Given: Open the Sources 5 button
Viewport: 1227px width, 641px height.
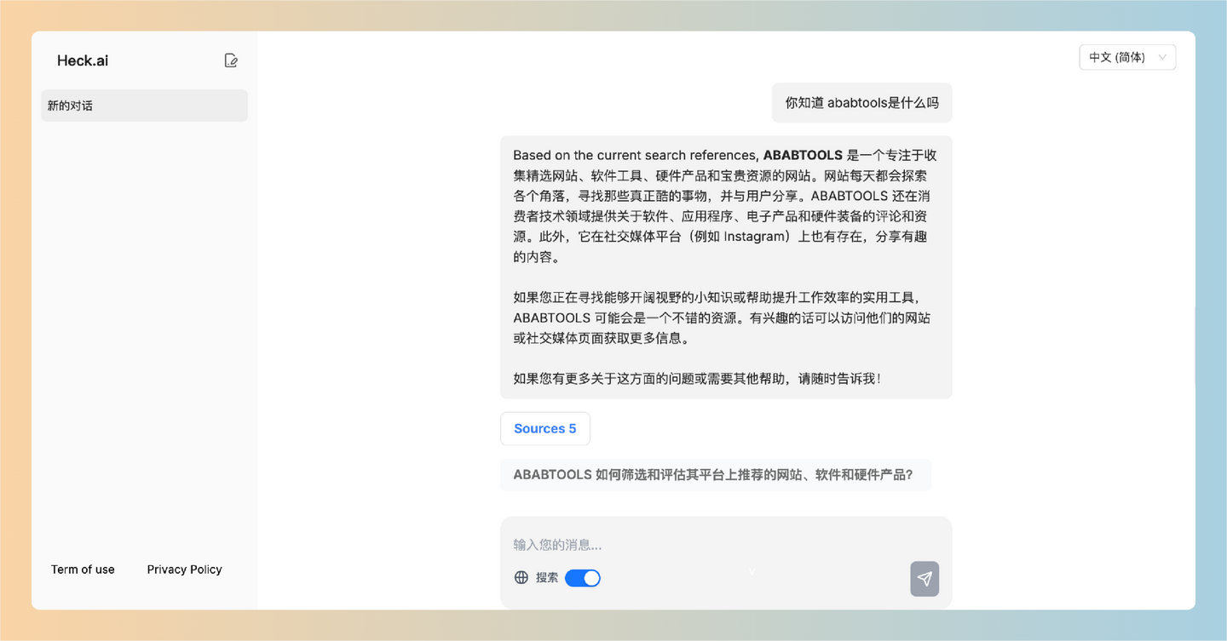Looking at the screenshot, I should coord(545,428).
